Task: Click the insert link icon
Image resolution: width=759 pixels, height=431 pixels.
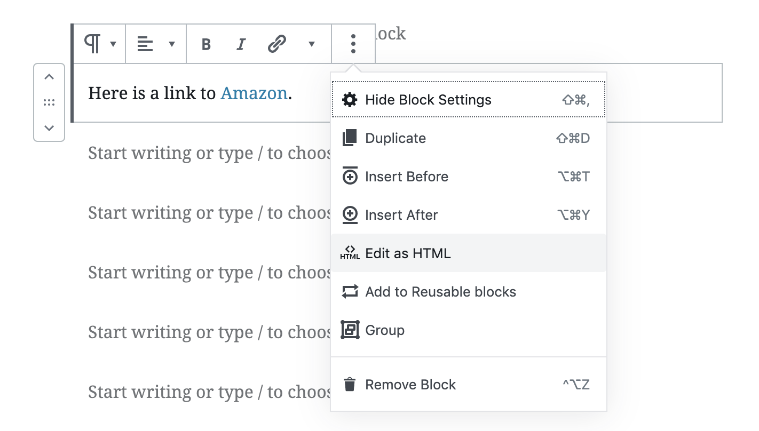Action: pyautogui.click(x=276, y=44)
